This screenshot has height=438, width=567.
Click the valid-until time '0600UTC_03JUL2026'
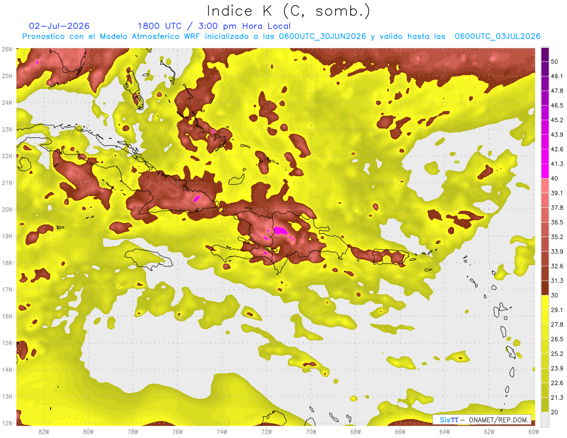[x=497, y=36]
